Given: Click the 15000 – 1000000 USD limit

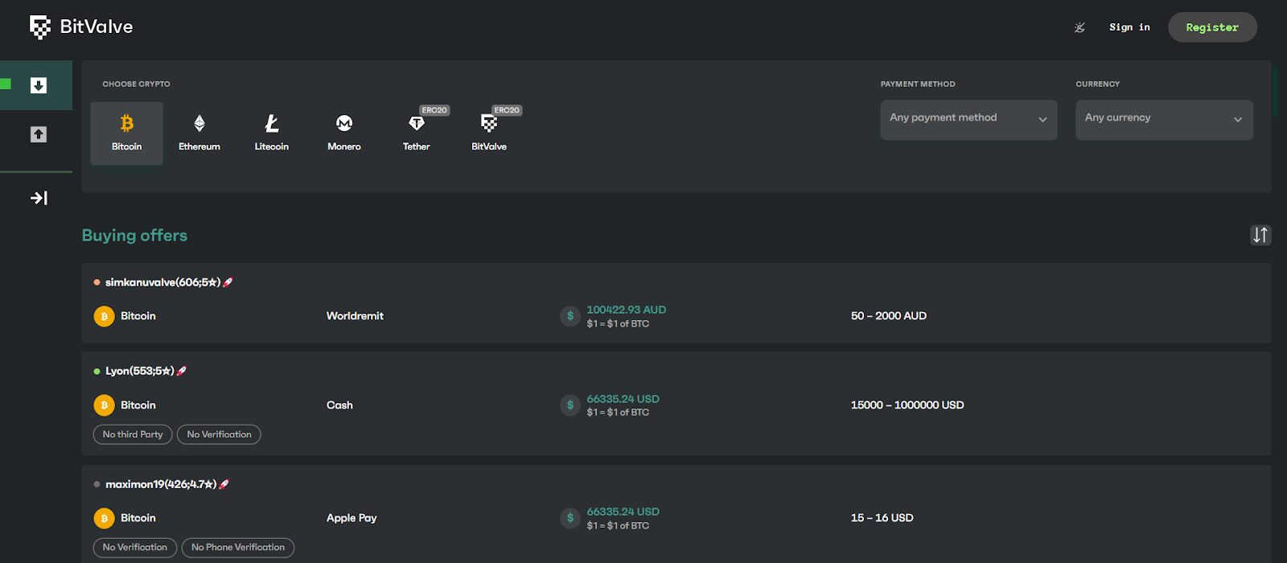Looking at the screenshot, I should point(907,405).
